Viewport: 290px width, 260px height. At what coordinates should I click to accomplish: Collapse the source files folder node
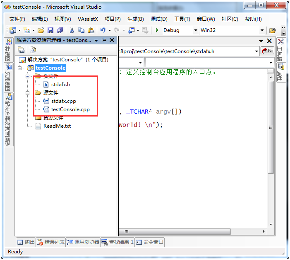[27, 93]
